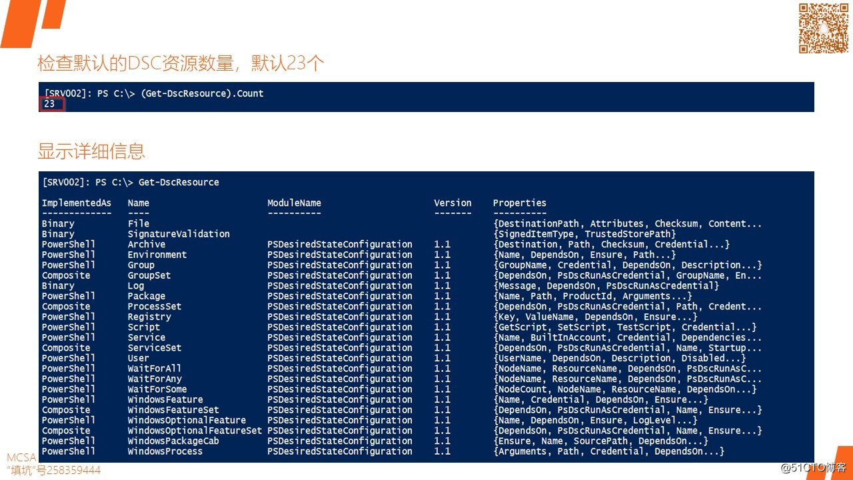The image size is (853, 480).
Task: Select the heading '检查默认的DSC资源数量，默认23个'
Action: click(181, 63)
